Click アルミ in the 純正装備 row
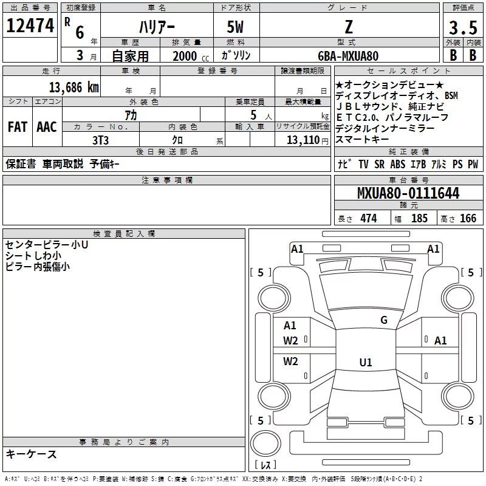Image resolution: width=486 pixels, height=486 pixels. (x=439, y=164)
